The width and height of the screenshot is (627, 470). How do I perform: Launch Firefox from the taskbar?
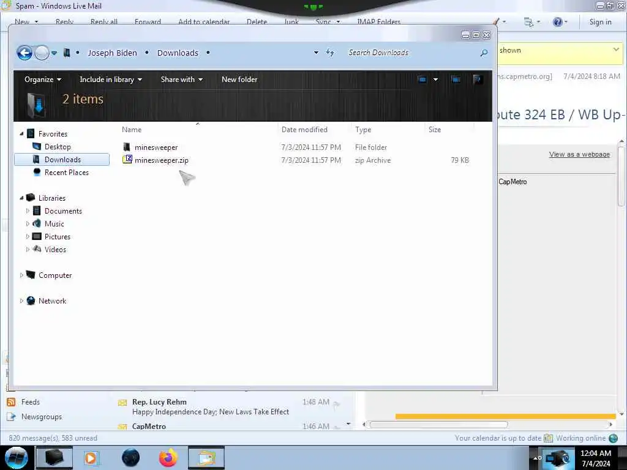(168, 458)
